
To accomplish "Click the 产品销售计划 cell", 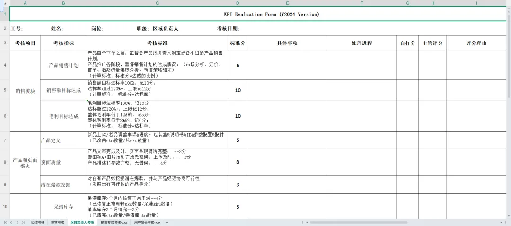I will coord(63,65).
